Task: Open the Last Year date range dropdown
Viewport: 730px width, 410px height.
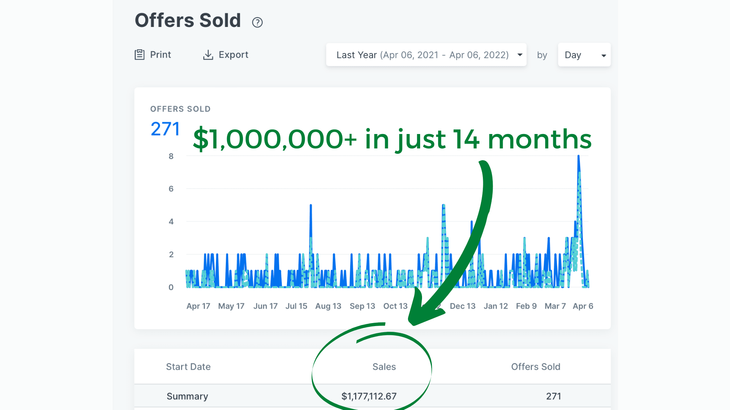Action: 422,55
